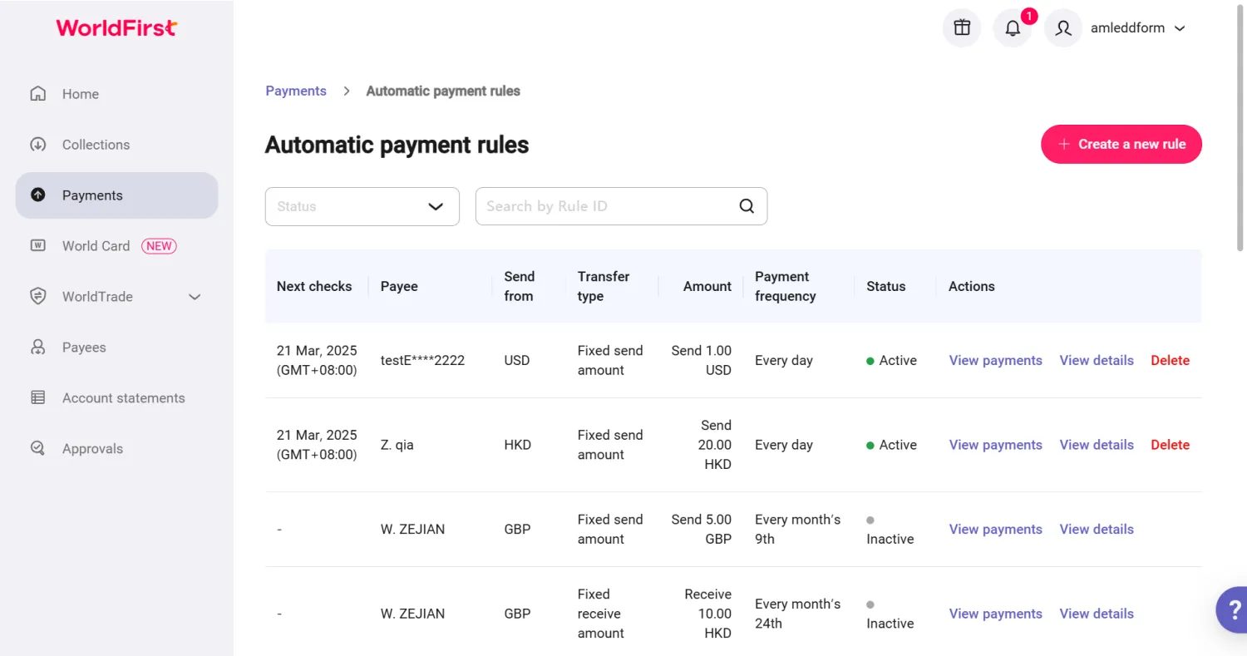Open Payees in the sidebar
Image resolution: width=1247 pixels, height=656 pixels.
116,348
